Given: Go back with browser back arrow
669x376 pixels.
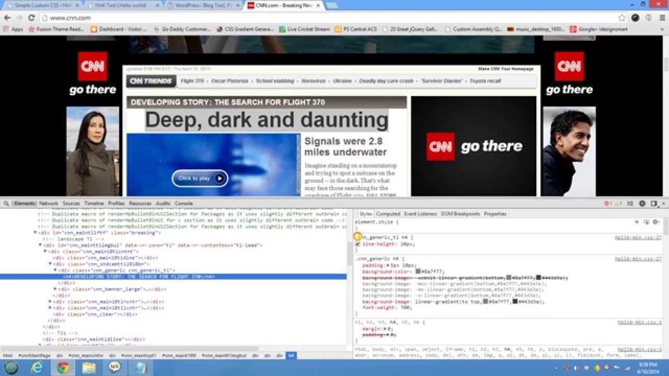Looking at the screenshot, I should pyautogui.click(x=7, y=18).
